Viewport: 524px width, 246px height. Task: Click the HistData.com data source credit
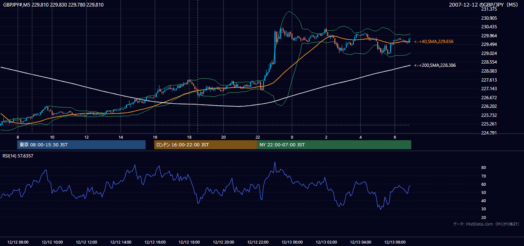point(486,224)
